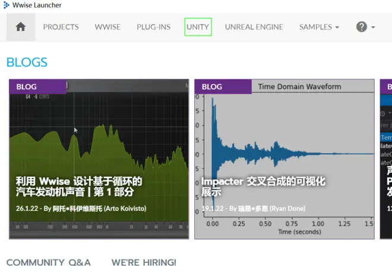The height and width of the screenshot is (276, 392).
Task: Click BLOG badge on Impacter card
Action: (x=223, y=87)
